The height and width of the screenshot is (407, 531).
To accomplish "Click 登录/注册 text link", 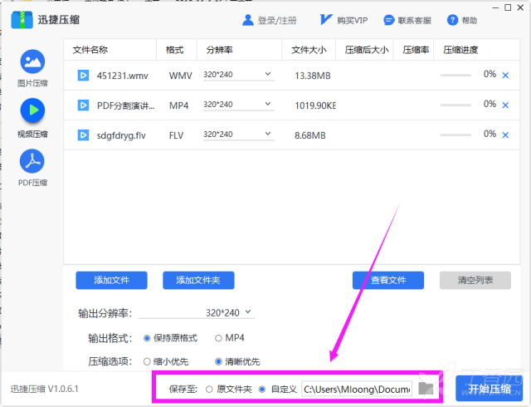I will (277, 21).
